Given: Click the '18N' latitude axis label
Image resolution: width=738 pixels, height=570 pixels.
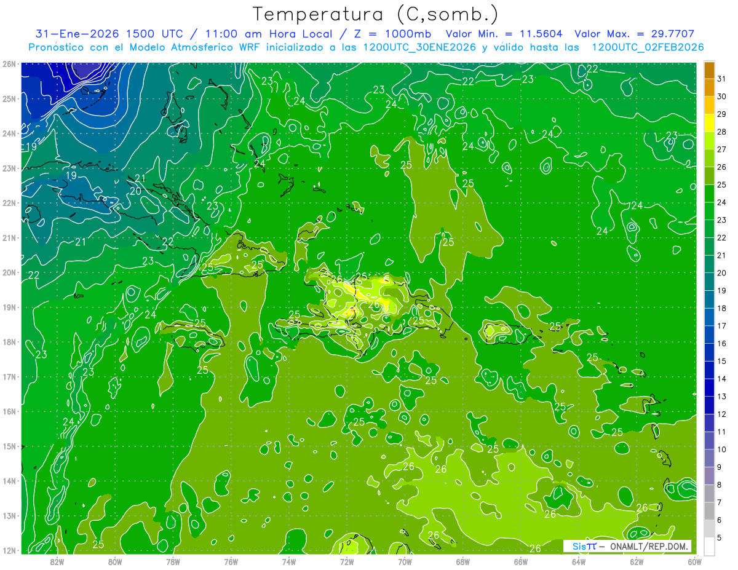Looking at the screenshot, I should pos(9,342).
